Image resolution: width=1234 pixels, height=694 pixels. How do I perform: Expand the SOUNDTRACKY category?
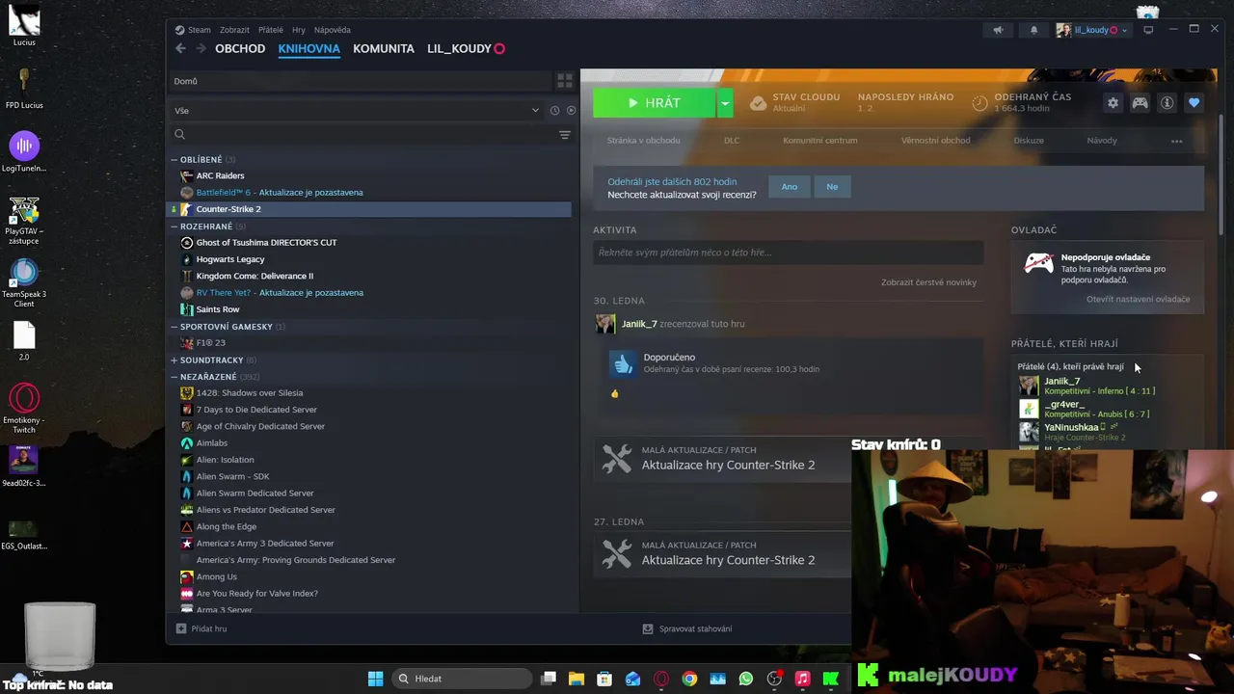pos(174,360)
